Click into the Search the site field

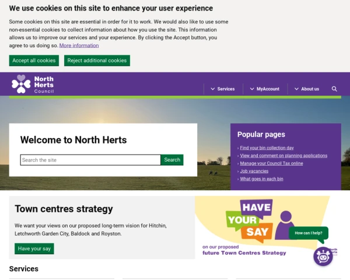click(90, 160)
